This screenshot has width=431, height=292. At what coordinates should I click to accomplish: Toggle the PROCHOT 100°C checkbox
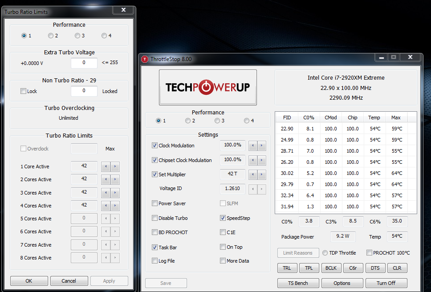(369, 252)
